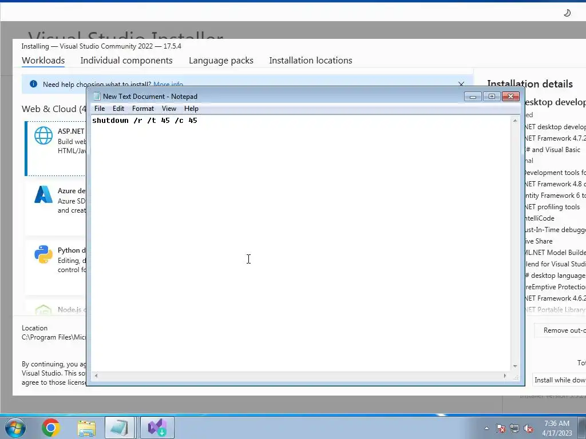Open the network status tray icon
Viewport: 586px width, 439px height.
click(514, 429)
